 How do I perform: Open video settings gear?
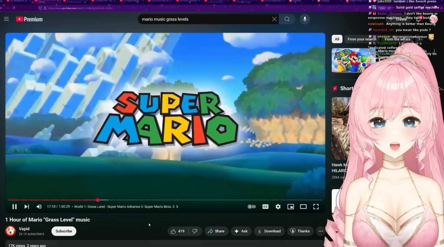(x=278, y=207)
